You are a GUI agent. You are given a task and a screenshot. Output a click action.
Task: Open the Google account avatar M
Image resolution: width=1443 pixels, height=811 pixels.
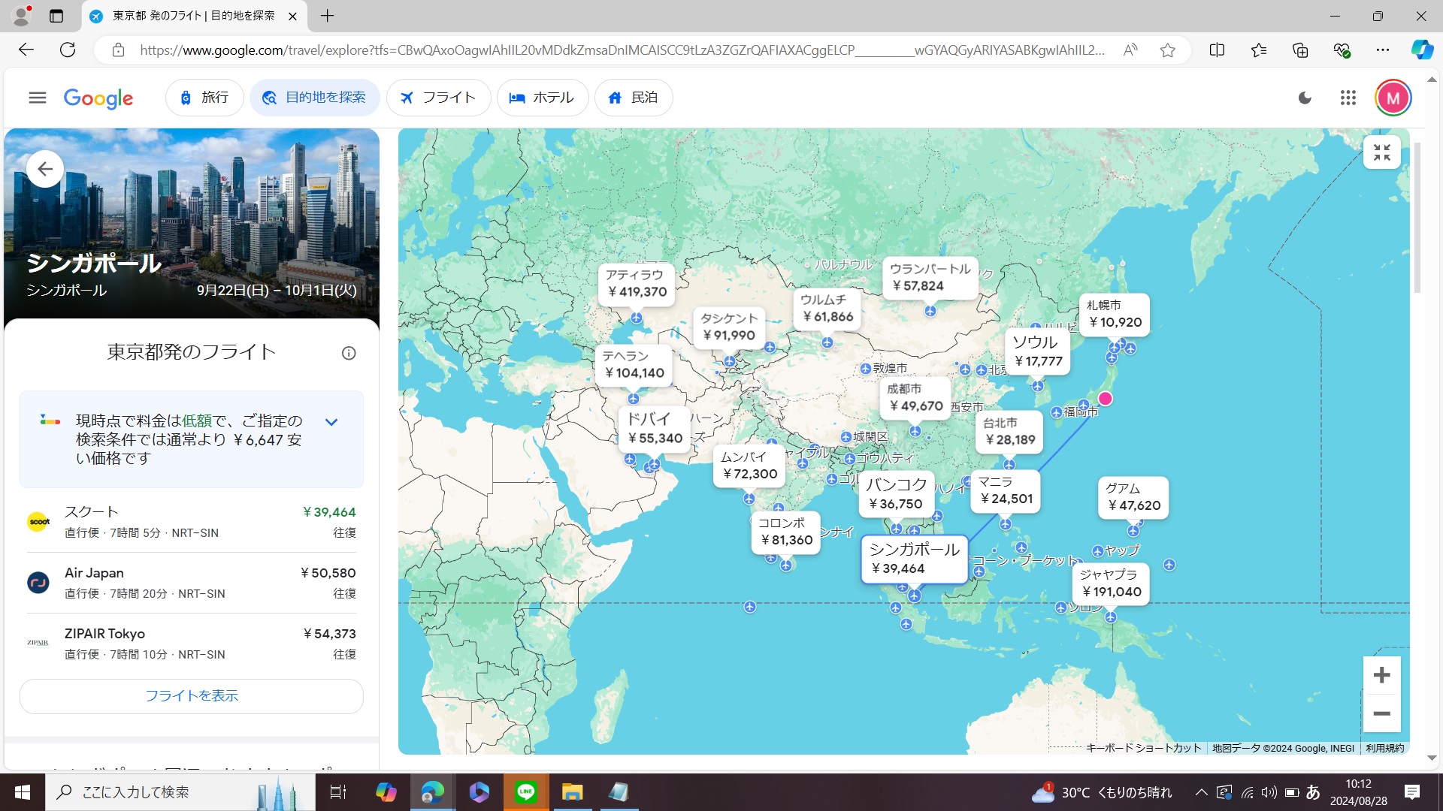1393,98
